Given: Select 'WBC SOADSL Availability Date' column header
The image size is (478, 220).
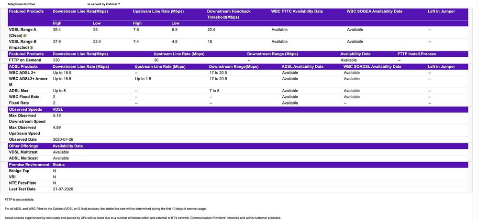Looking at the screenshot, I should point(372,66).
